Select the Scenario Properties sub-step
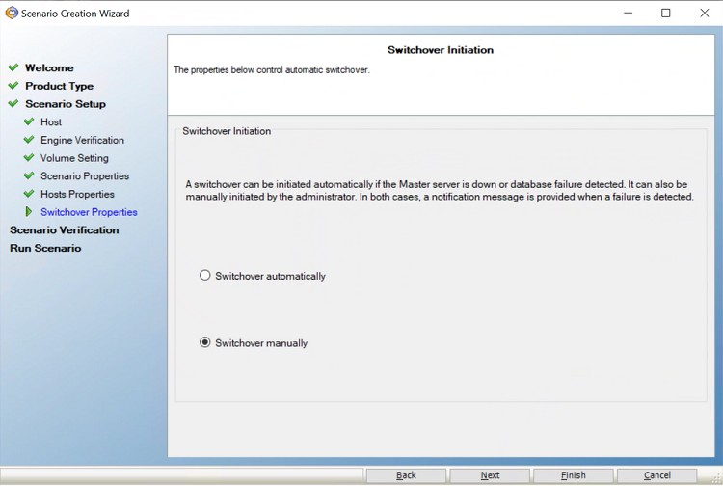This screenshot has width=723, height=486. click(x=85, y=176)
